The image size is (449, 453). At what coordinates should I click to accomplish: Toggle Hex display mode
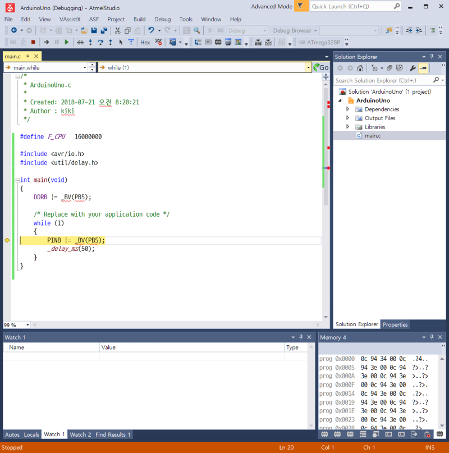coord(145,43)
